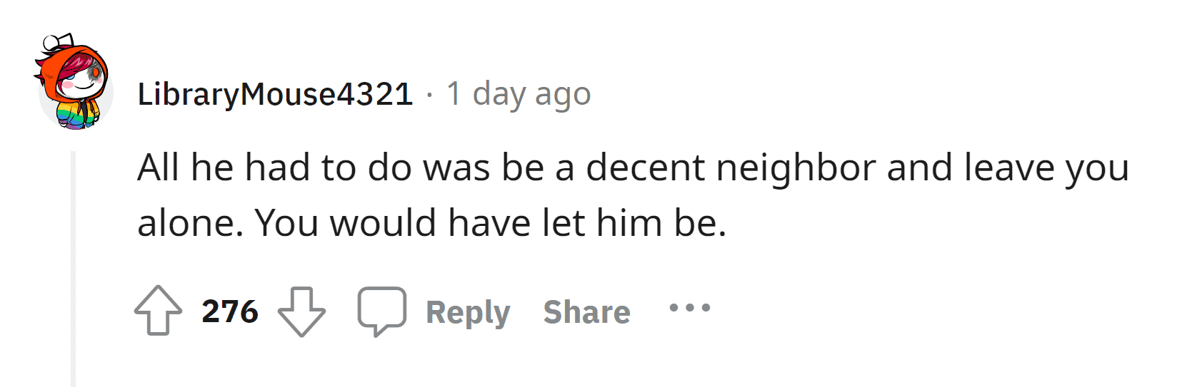1182x387 pixels.
Task: Click the word "decent" in the comment
Action: click(x=646, y=168)
